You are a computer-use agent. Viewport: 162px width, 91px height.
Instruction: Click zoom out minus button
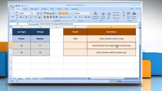pyautogui.click(x=123, y=81)
